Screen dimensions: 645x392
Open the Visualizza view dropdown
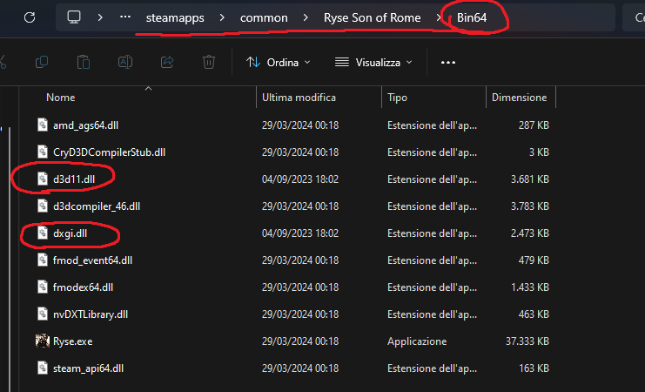373,62
